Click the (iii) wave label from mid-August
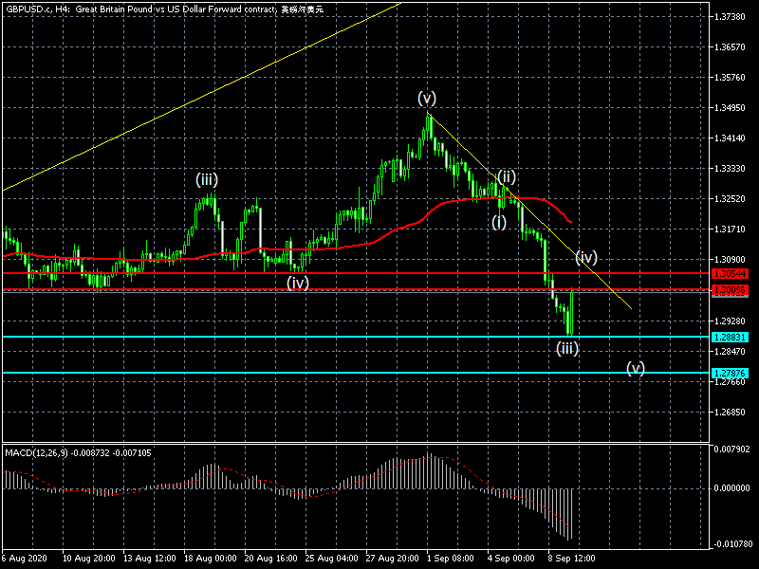 coord(208,178)
